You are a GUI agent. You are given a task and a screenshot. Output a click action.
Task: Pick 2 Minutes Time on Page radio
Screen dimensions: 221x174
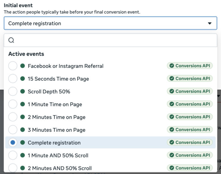(x=13, y=117)
